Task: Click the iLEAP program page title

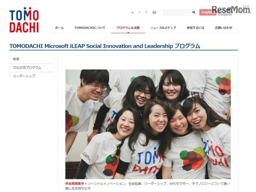Action: pos(105,46)
